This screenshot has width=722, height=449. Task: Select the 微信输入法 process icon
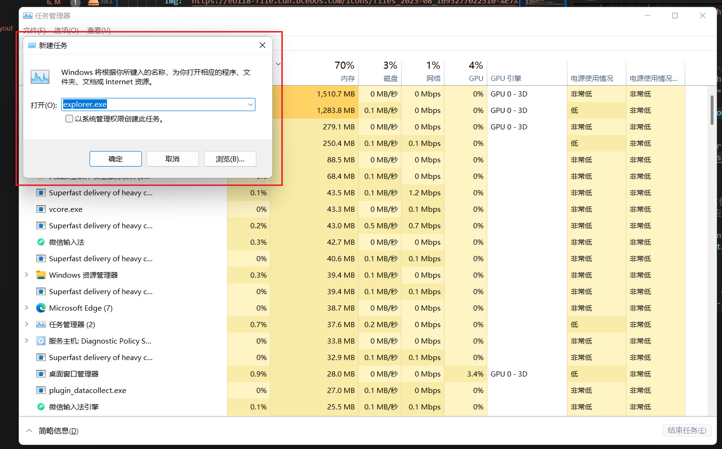41,242
